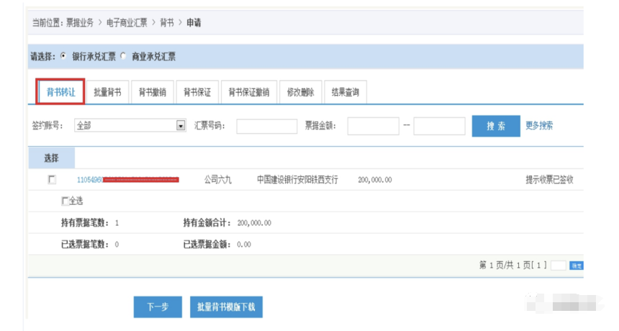619x331 pixels.
Task: Select the 银行承兑汇票 radio button
Action: pyautogui.click(x=64, y=56)
